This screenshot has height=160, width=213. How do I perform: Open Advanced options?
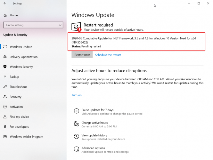(93, 148)
